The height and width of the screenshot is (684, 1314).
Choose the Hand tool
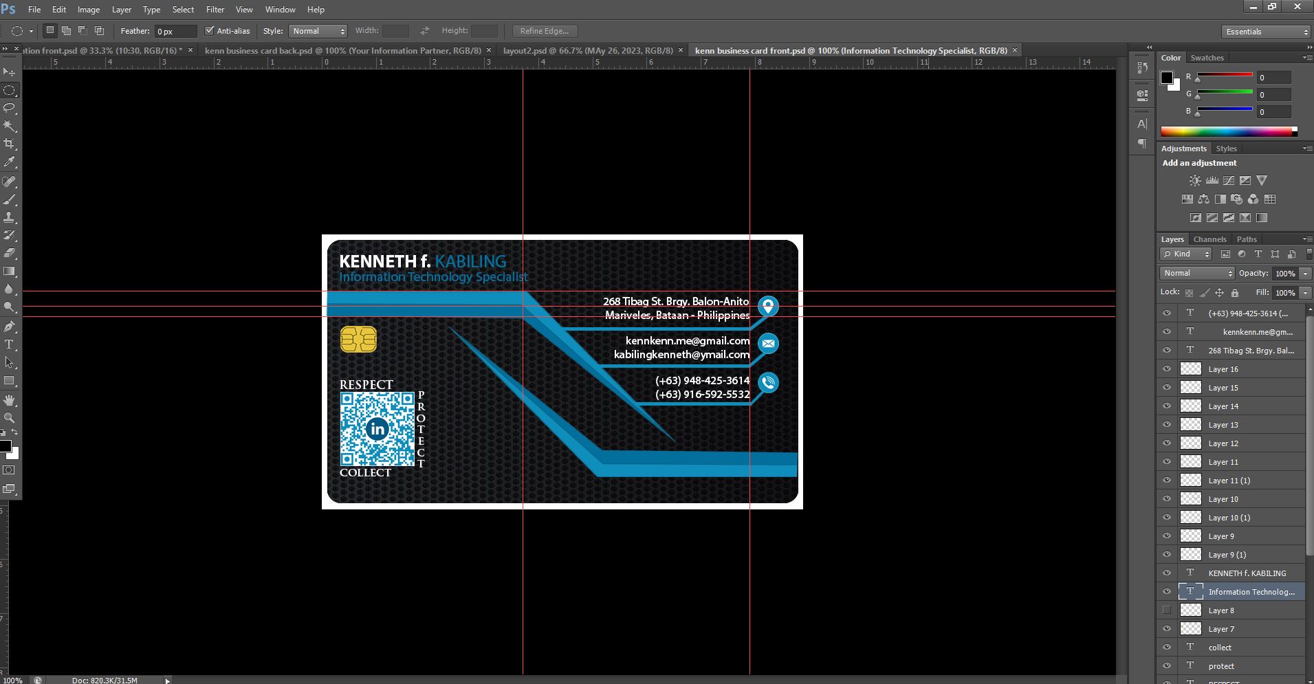10,400
